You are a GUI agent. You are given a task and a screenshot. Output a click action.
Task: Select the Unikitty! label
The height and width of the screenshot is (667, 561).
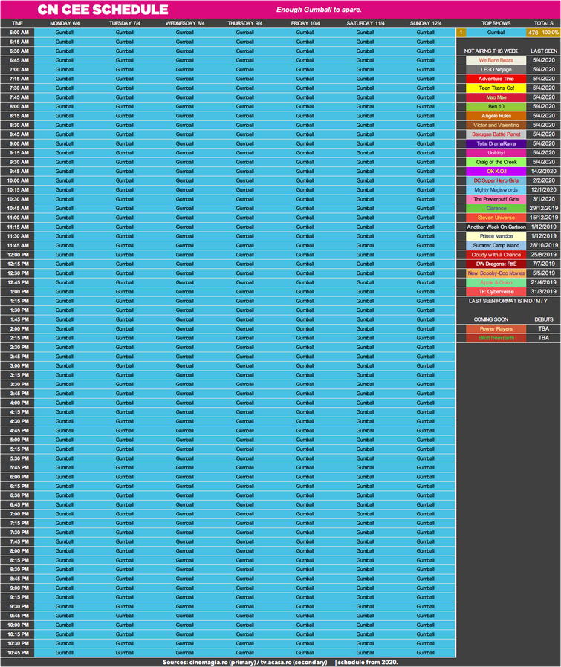click(x=496, y=153)
